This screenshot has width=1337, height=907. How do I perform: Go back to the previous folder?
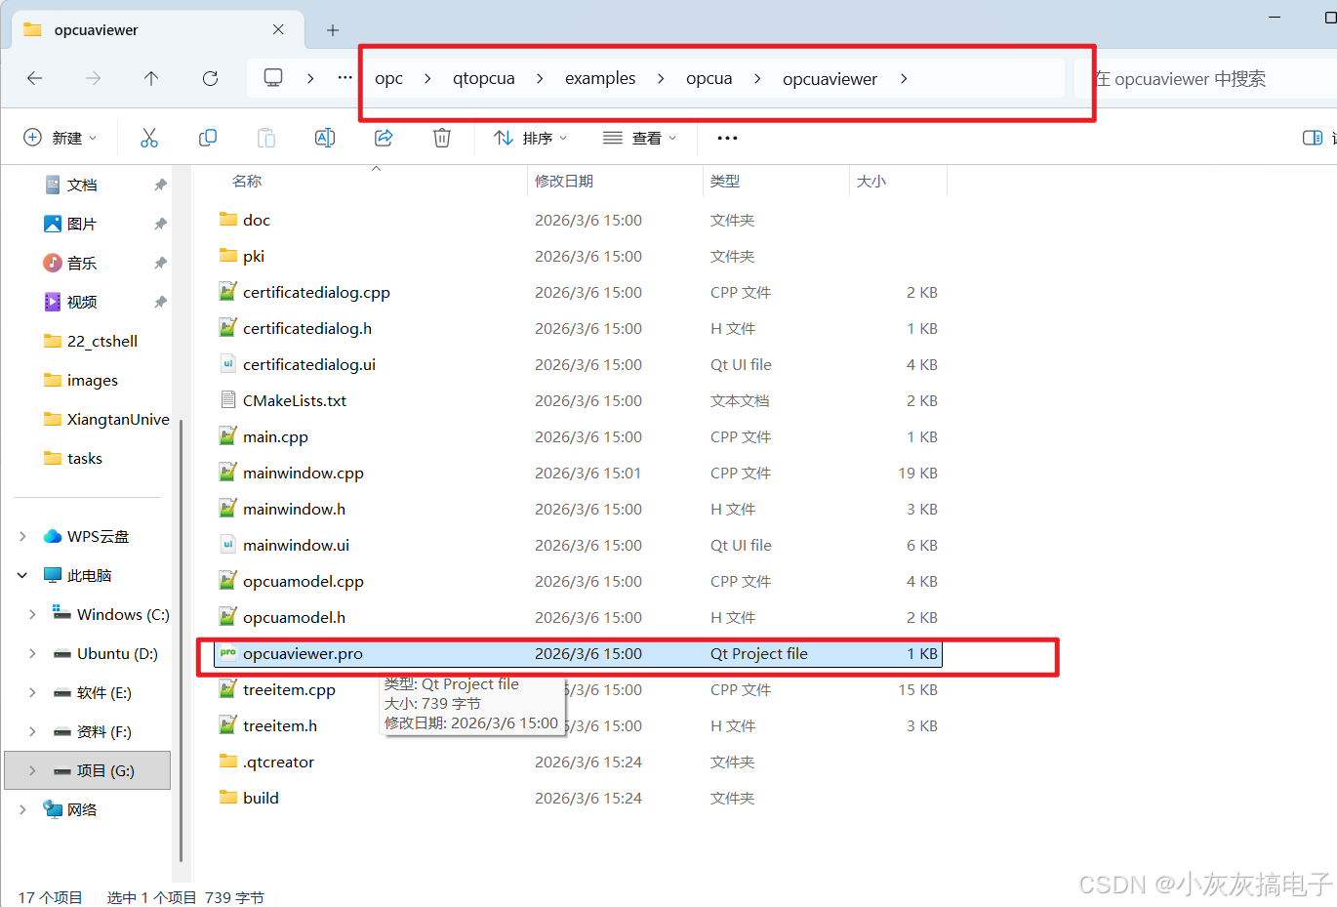35,78
